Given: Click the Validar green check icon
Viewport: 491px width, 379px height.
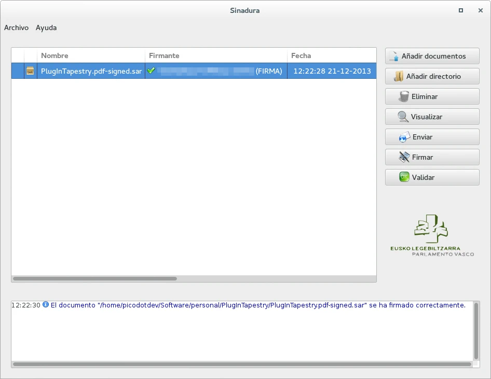Looking at the screenshot, I should (404, 177).
